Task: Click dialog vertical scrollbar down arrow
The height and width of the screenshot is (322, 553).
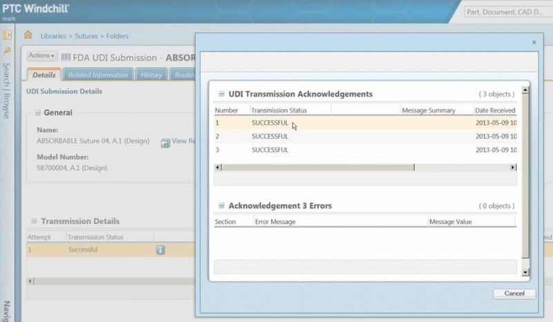Action: tap(525, 272)
